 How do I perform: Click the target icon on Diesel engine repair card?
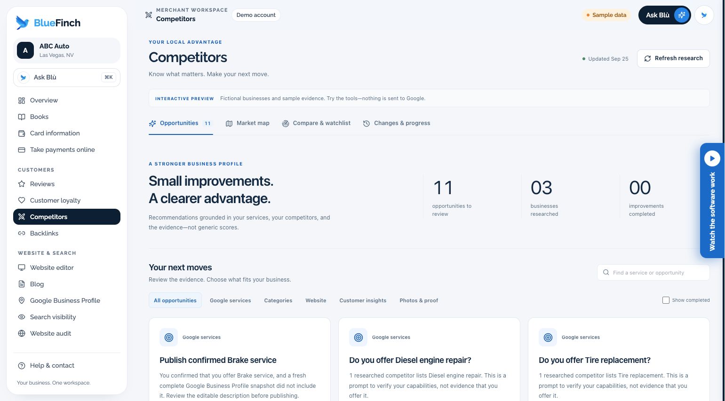pos(359,338)
